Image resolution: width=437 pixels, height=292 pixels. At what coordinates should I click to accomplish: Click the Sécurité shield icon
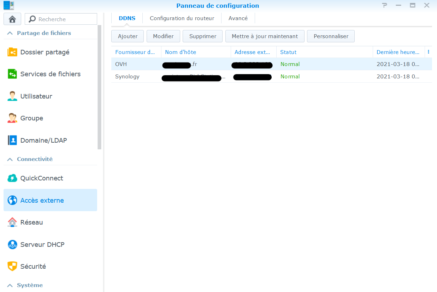tap(12, 267)
